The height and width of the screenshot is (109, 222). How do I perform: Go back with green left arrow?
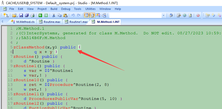coord(40,15)
